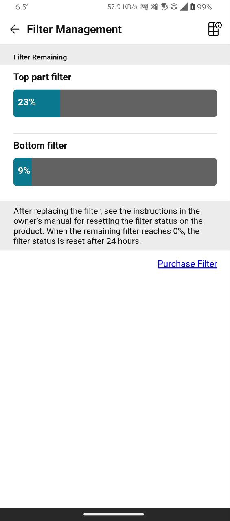Tap the cellular signal strength icon

[184, 7]
